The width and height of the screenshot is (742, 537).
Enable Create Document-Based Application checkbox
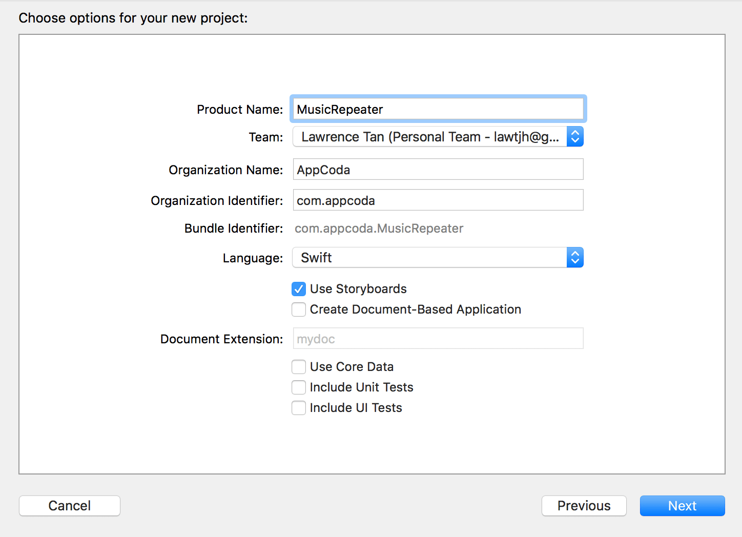[299, 309]
